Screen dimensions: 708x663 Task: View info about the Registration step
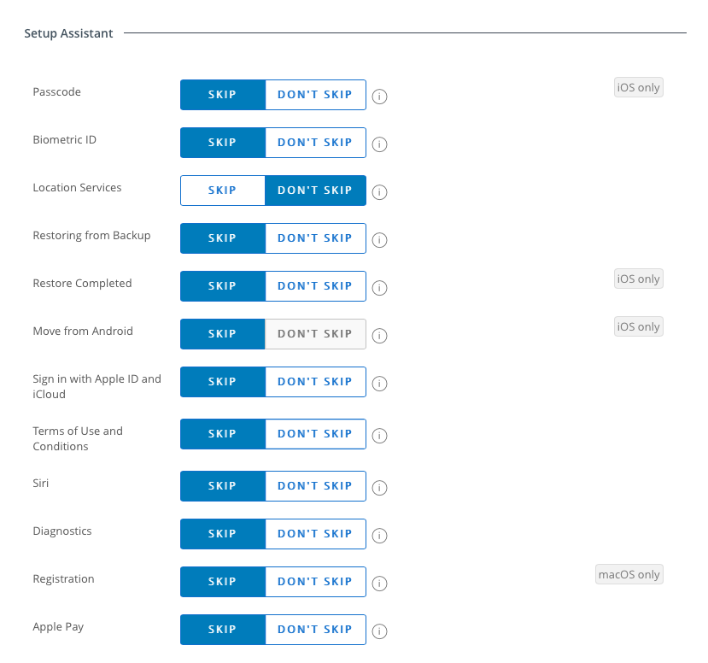point(379,583)
